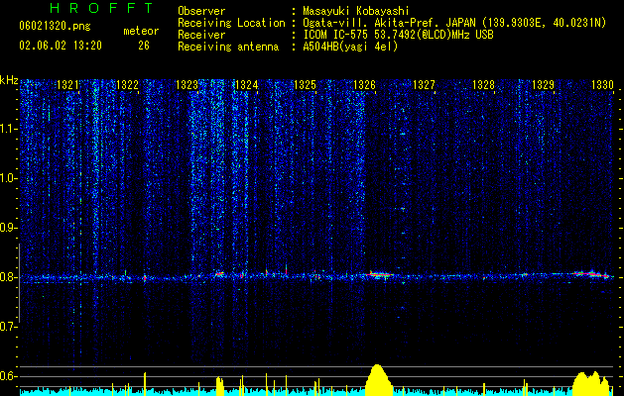Viewport: 624px width, 396px height.
Task: Click the small yellow peak block near 1323
Action: tap(219, 386)
